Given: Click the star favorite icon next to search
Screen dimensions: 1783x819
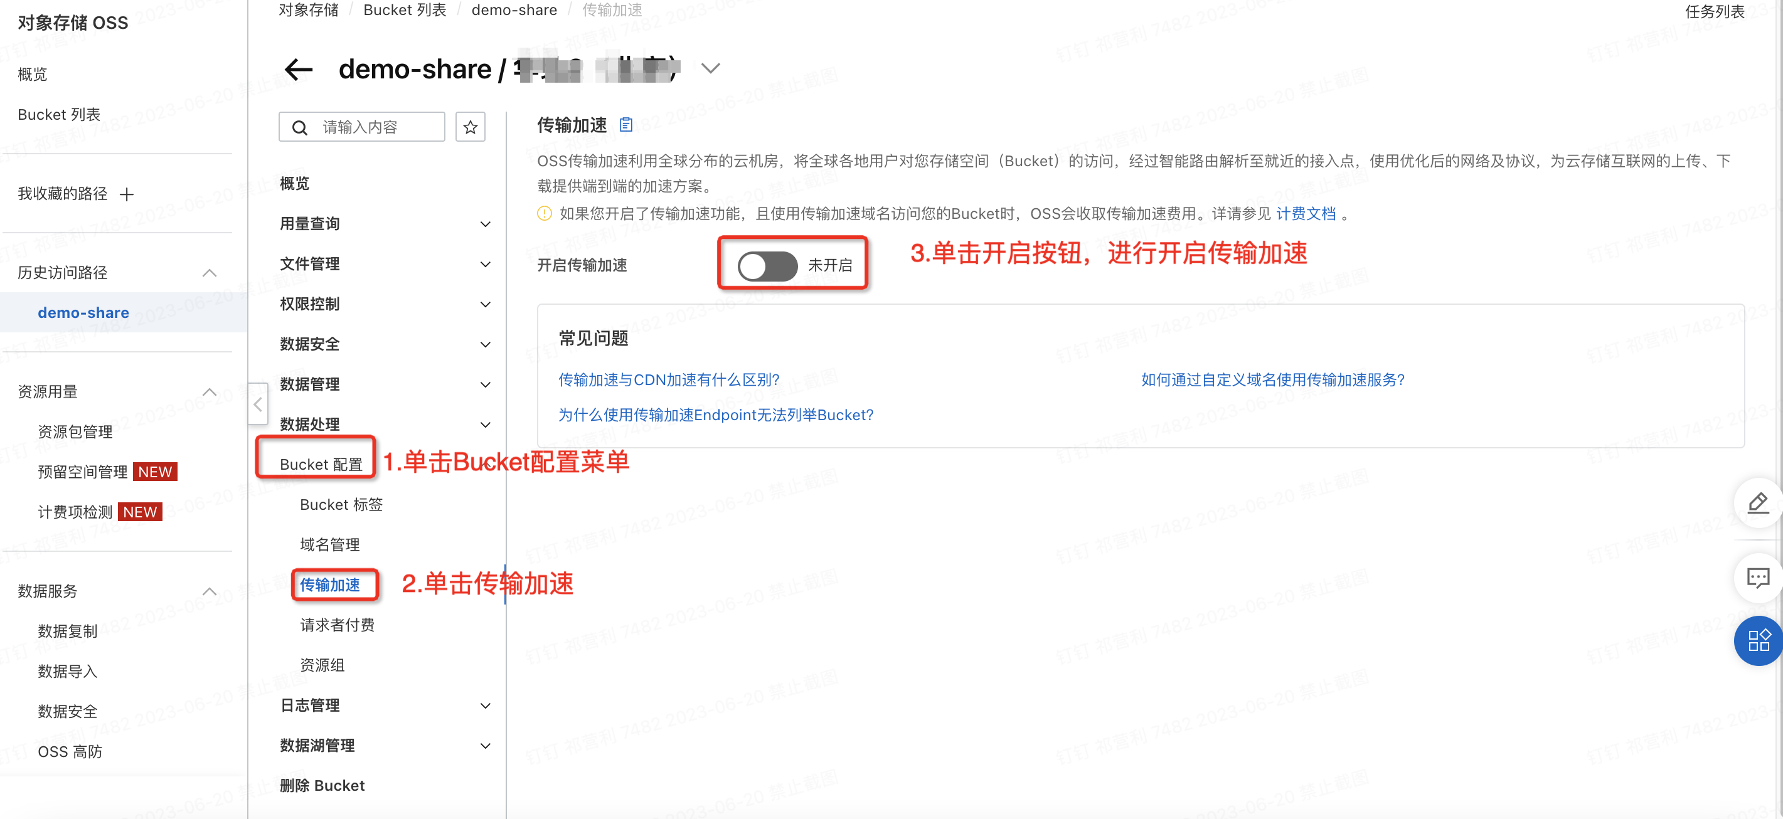Looking at the screenshot, I should (470, 127).
